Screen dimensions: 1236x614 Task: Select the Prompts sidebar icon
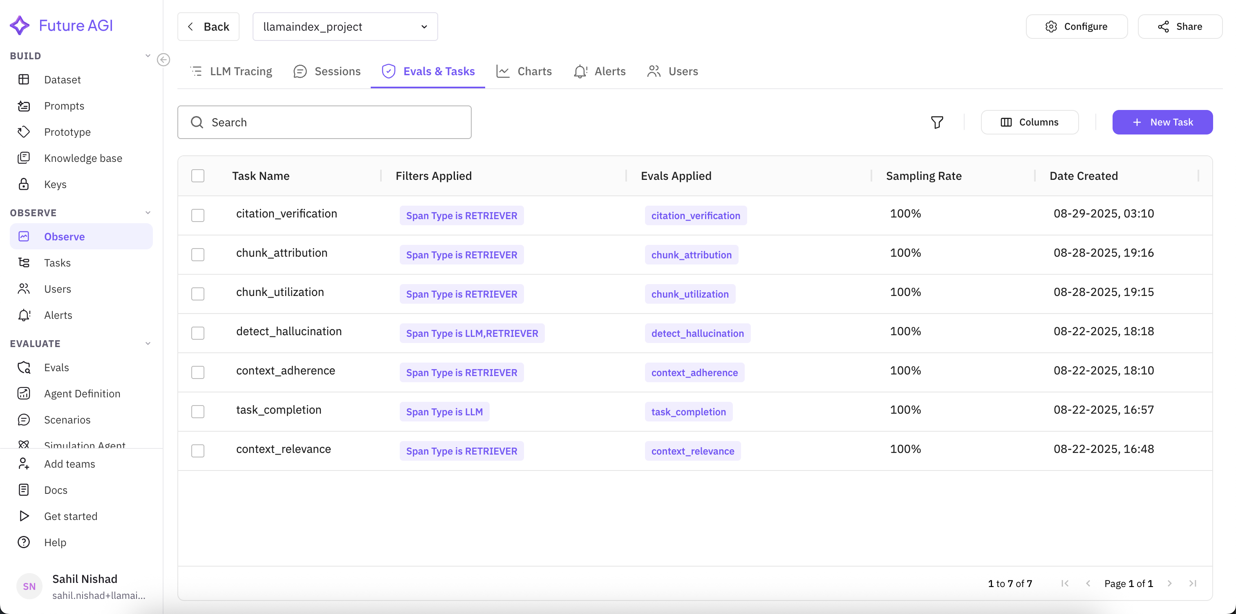click(x=25, y=105)
